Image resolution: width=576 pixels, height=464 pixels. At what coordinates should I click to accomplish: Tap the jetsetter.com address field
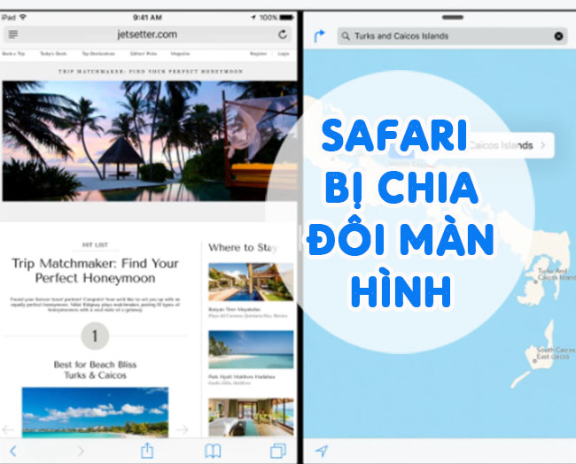(x=147, y=35)
